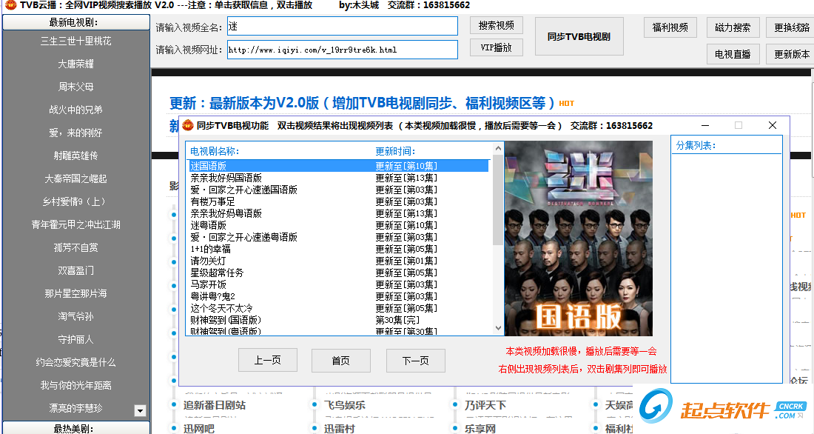The height and width of the screenshot is (434, 814).
Task: Open 电视直播 live TV
Action: tap(733, 54)
